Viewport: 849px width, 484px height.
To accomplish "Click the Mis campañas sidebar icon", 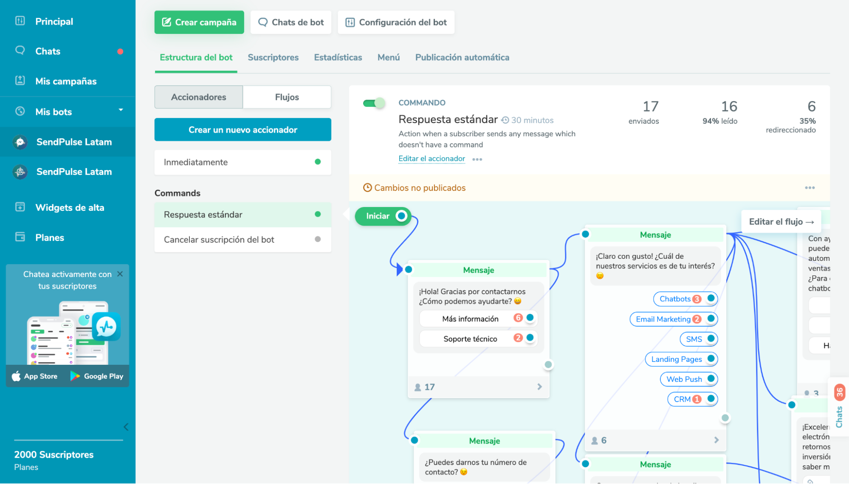I will [20, 80].
